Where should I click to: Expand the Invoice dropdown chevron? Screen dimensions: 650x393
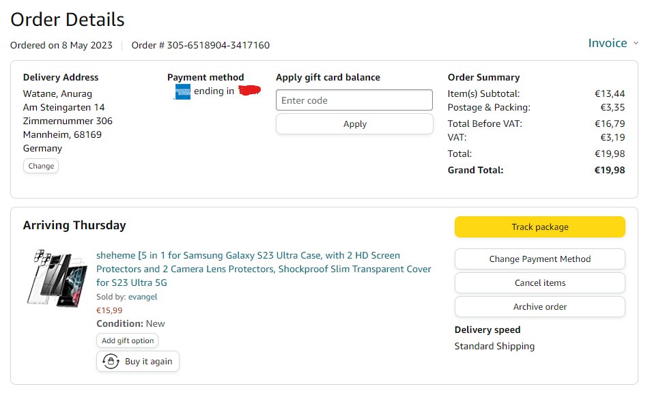[636, 43]
